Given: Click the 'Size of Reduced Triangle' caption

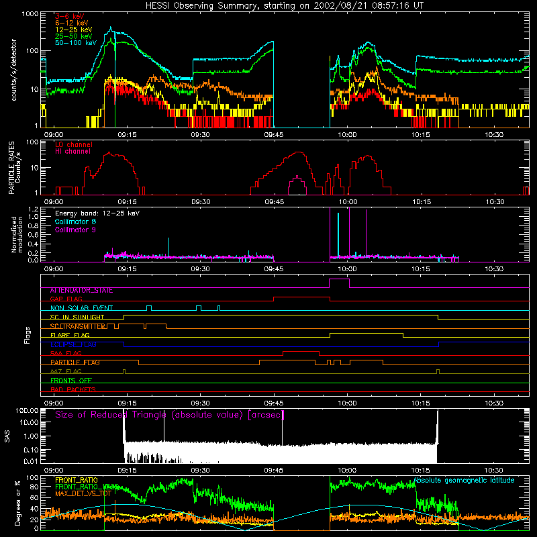Looking at the screenshot, I should point(170,415).
